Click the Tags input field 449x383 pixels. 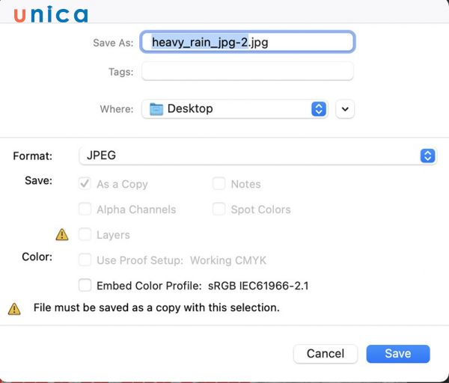coord(247,72)
